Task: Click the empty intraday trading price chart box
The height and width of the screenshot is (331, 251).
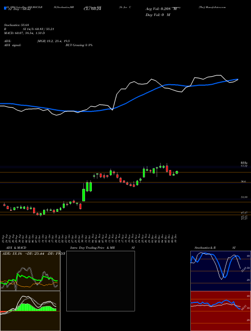Action: click(x=100, y=281)
